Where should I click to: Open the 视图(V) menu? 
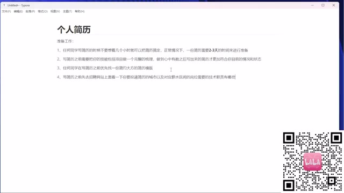point(55,11)
